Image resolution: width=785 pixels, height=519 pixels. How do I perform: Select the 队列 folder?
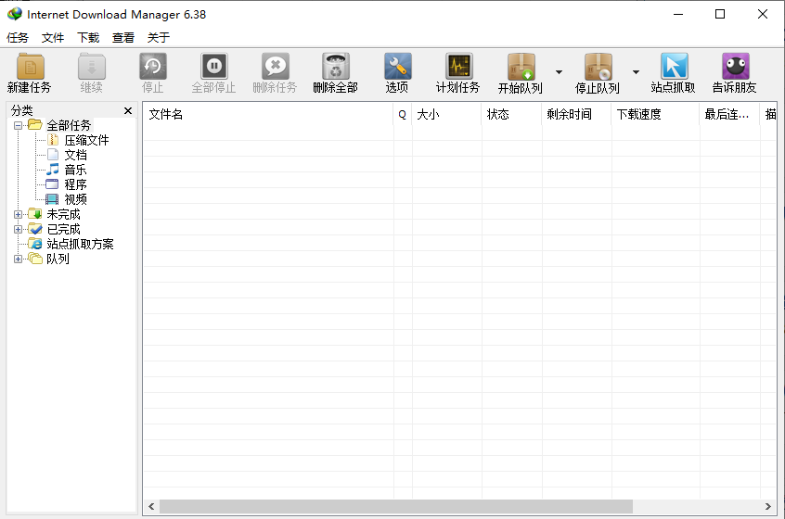click(58, 259)
